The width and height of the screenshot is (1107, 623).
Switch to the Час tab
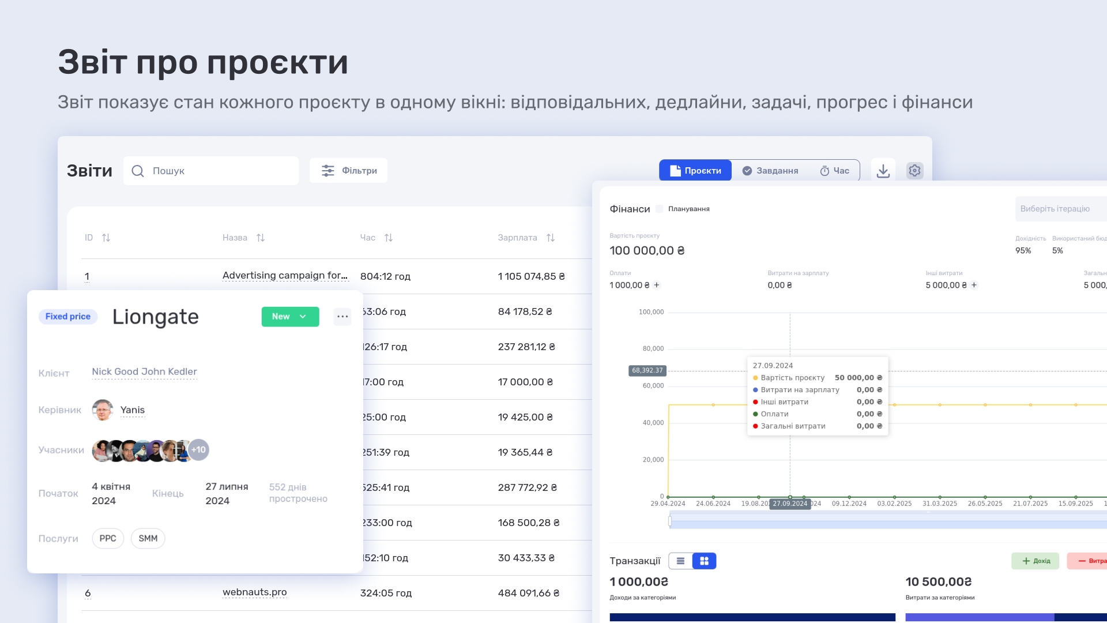[x=834, y=170]
